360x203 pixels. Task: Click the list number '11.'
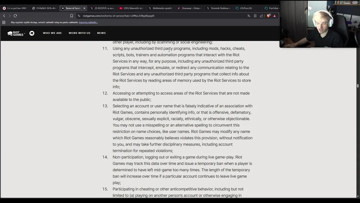click(105, 48)
